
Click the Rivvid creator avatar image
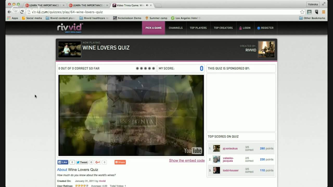tap(266, 49)
